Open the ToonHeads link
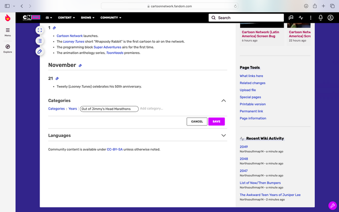Screen dimensions: 339x212 (115, 53)
